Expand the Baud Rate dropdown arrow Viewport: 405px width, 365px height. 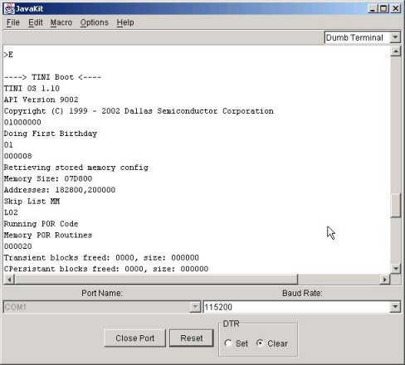pyautogui.click(x=395, y=307)
